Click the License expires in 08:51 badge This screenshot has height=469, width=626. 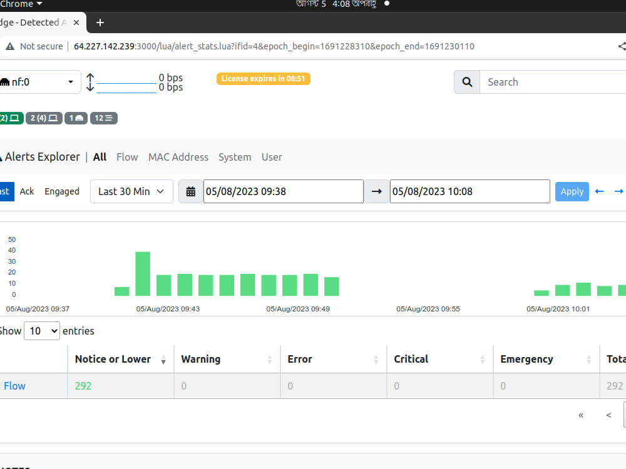tap(263, 79)
